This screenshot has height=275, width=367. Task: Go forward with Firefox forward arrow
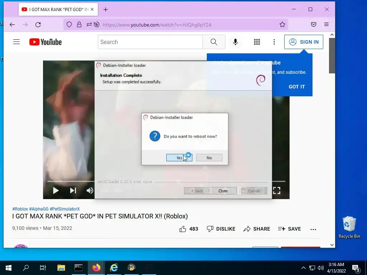pos(25,25)
